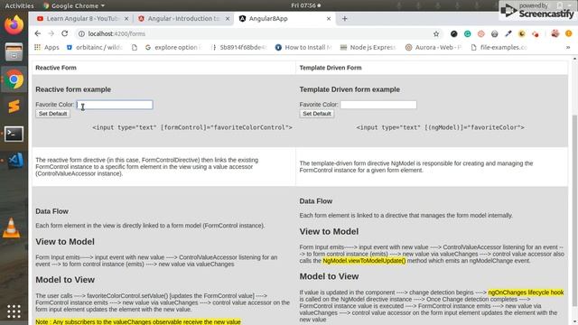Click Set Default in Reactive form
Screen dimensions: 578x325
[x=53, y=114]
